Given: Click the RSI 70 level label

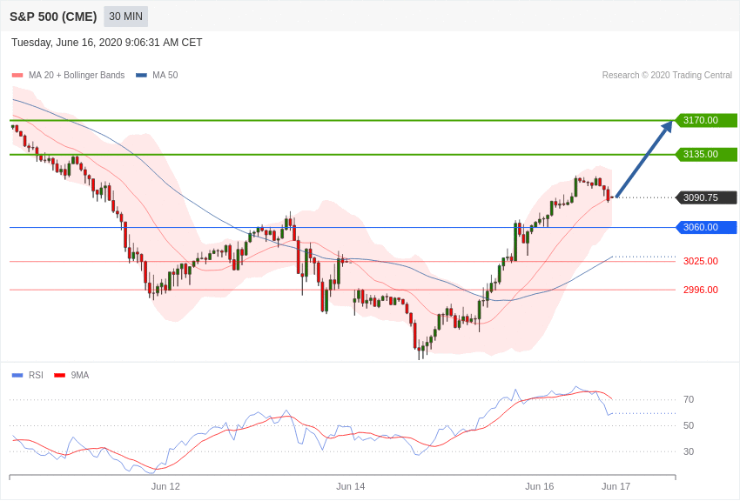Looking at the screenshot, I should pyautogui.click(x=689, y=399).
